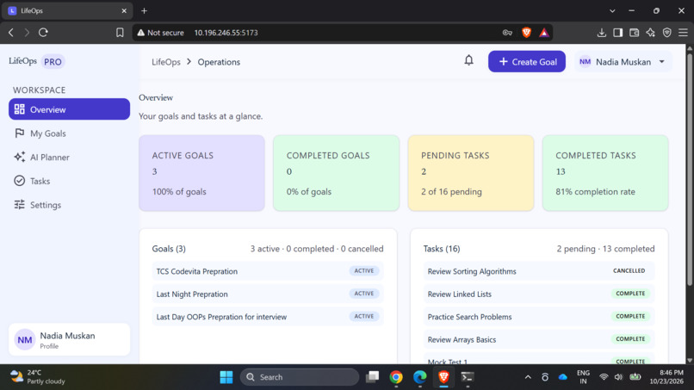Click CANCELLED badge on Review Sorting Algorithms

pyautogui.click(x=629, y=271)
